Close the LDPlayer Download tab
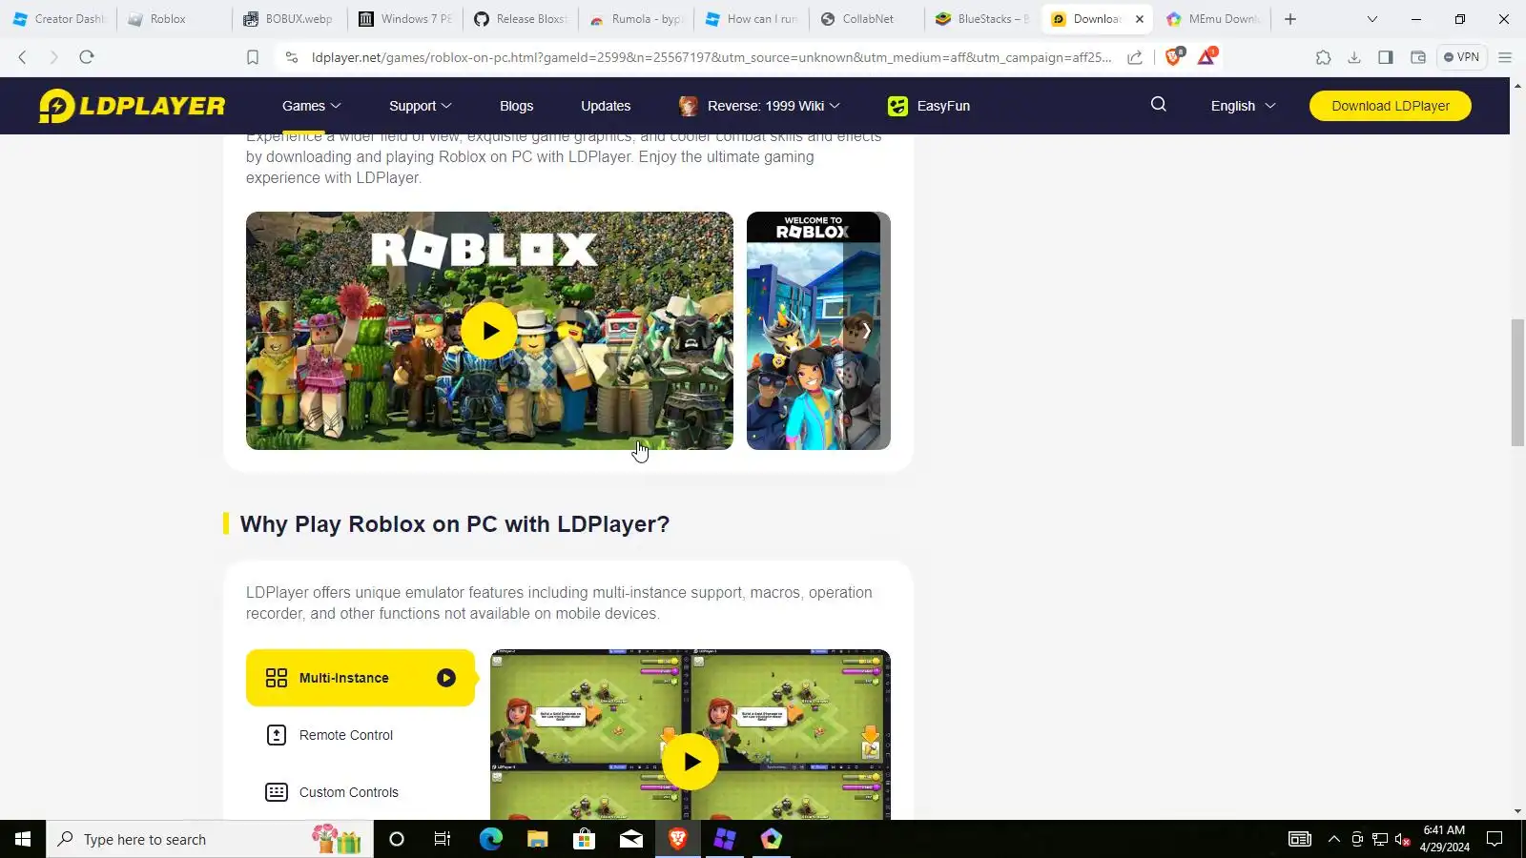Screen dimensions: 1526x858 click(x=1139, y=19)
